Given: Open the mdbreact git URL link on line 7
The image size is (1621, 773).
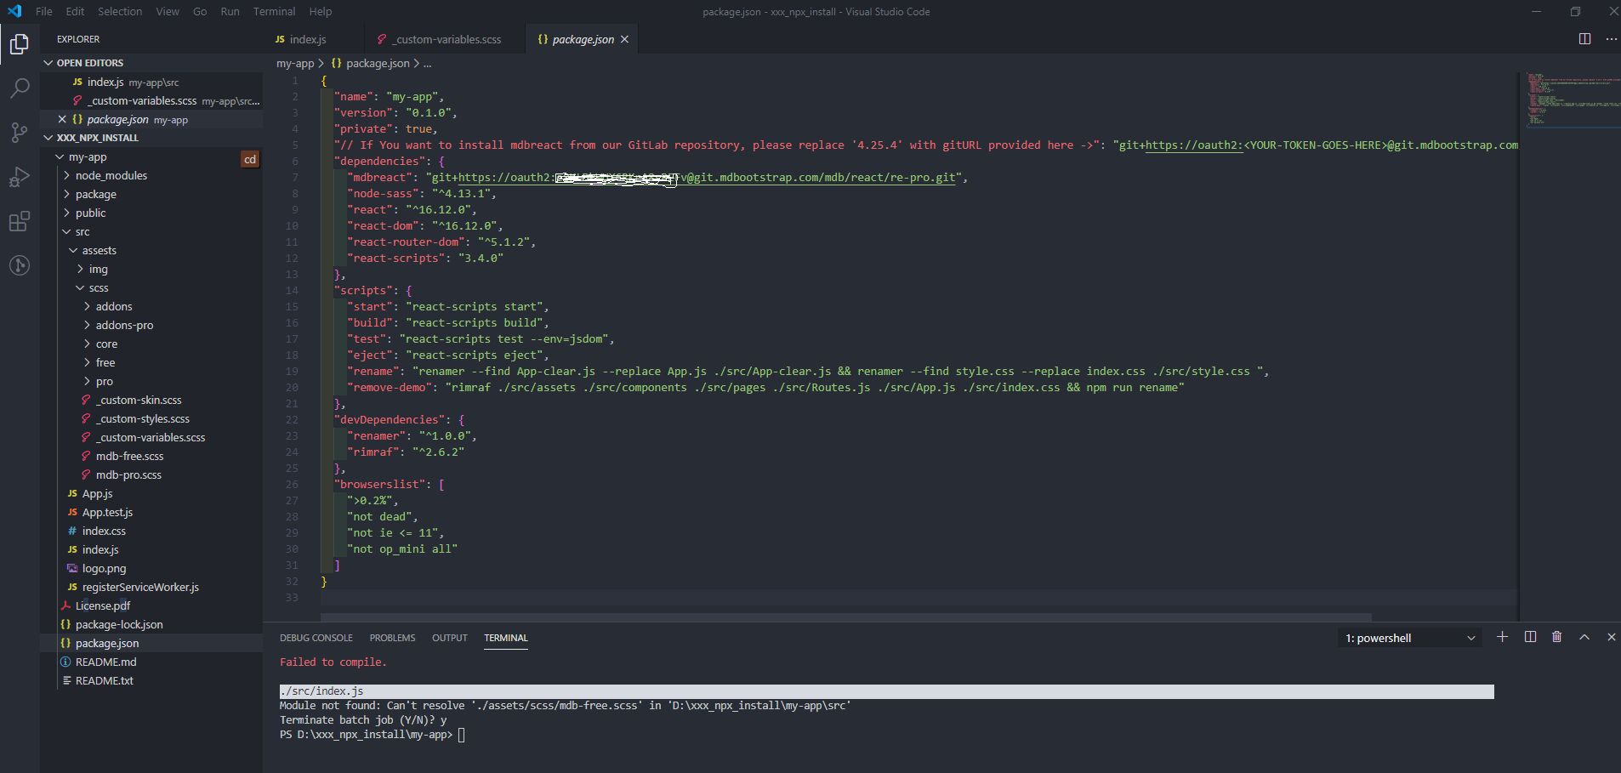Looking at the screenshot, I should (x=707, y=177).
